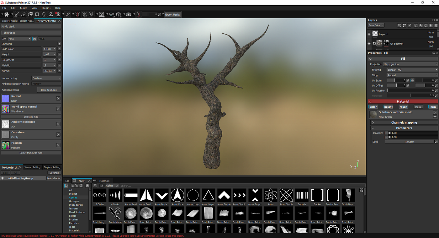The height and width of the screenshot is (238, 439).
Task: Toggle visibility of the UV SeamFix layer
Action: click(369, 43)
